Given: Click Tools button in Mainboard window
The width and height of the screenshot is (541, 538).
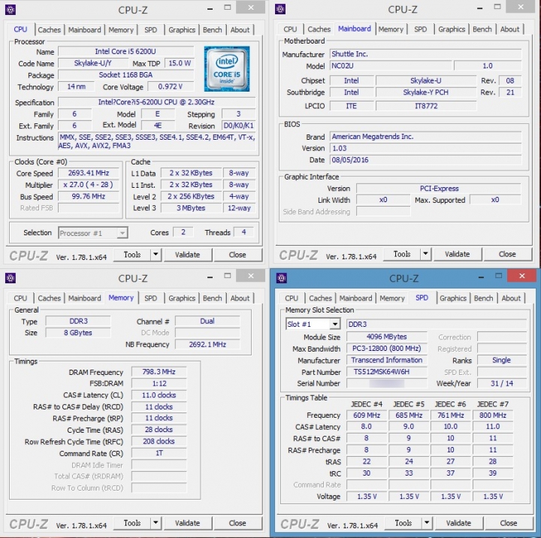Looking at the screenshot, I should pos(402,254).
